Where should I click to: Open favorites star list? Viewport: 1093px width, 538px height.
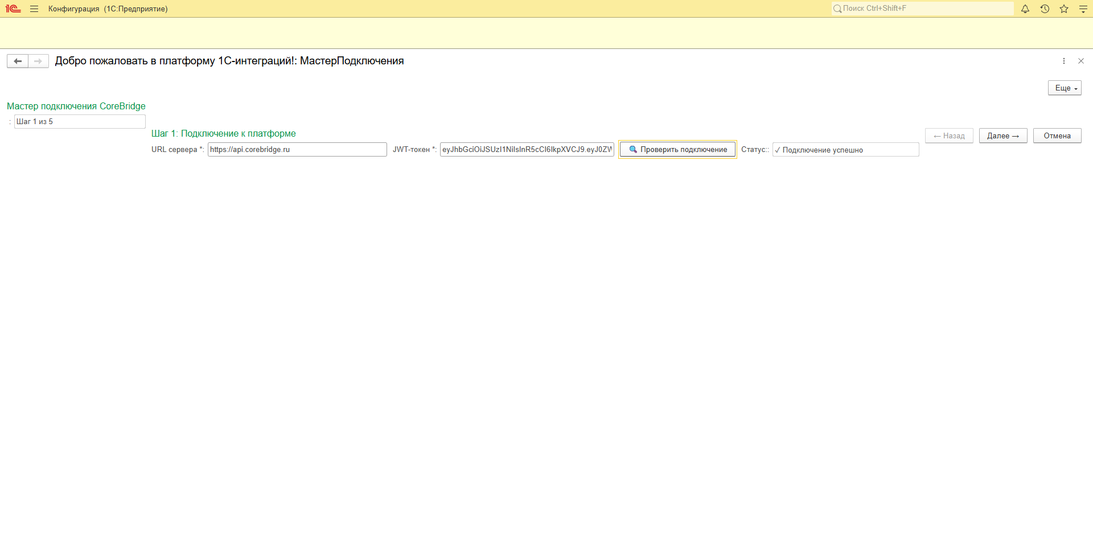coord(1064,9)
